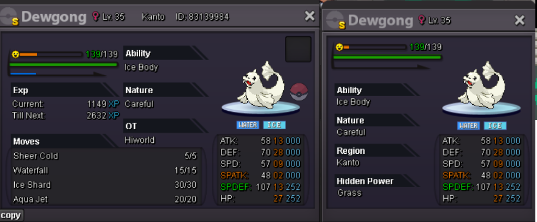This screenshot has width=537, height=222.
Task: Select the Sheer Cold move row
Action: (x=105, y=156)
